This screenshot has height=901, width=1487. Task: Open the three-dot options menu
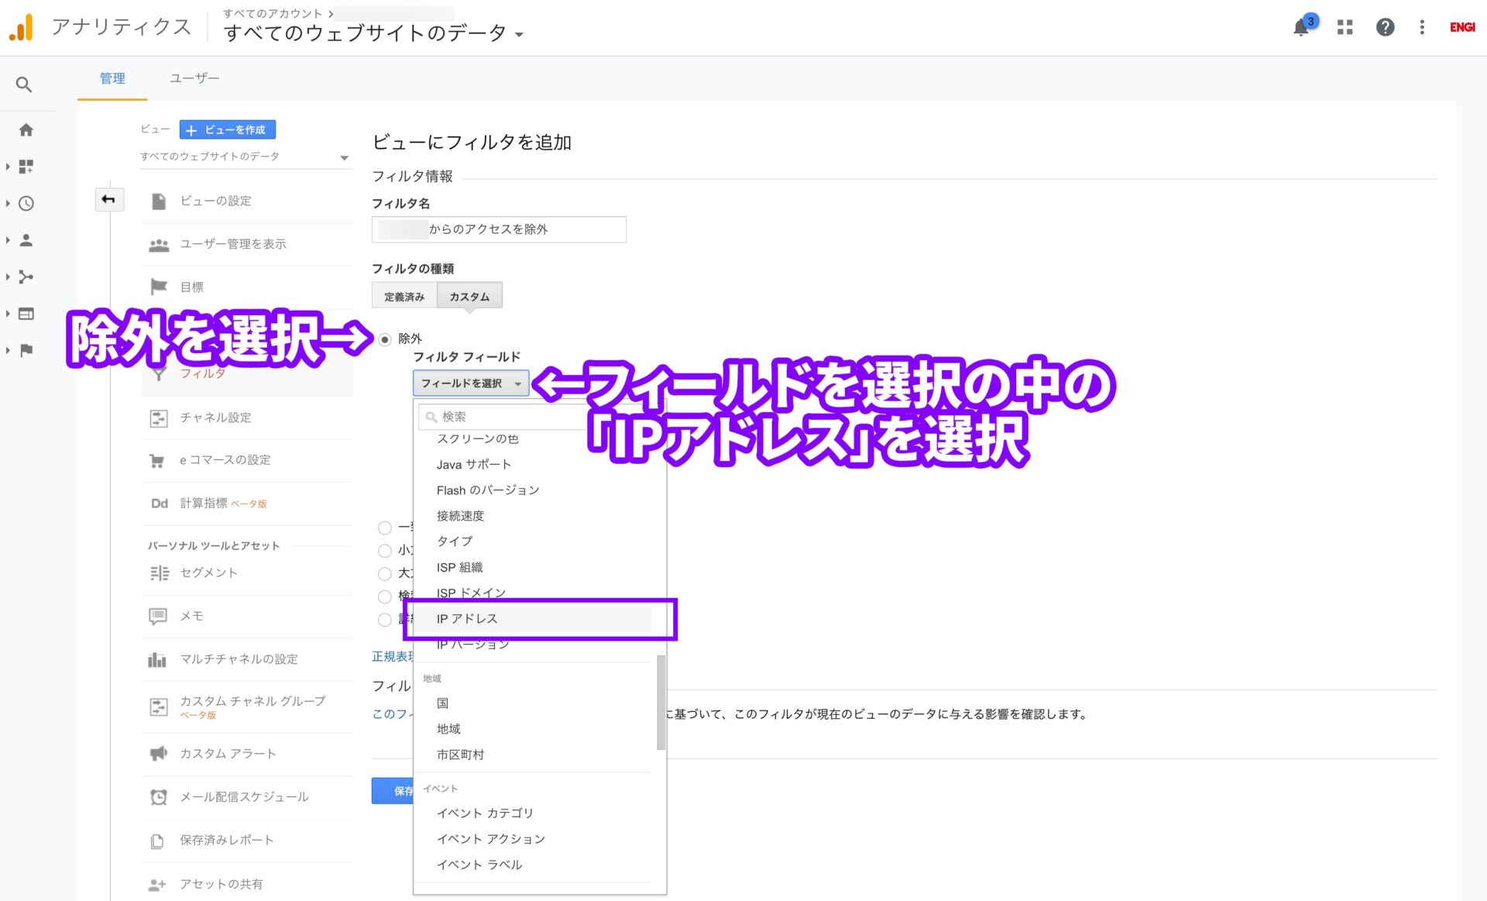pos(1423,27)
